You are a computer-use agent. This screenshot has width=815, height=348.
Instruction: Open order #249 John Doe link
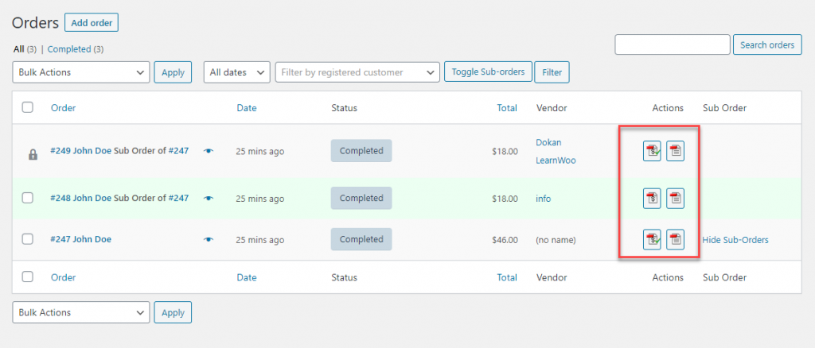coord(80,151)
